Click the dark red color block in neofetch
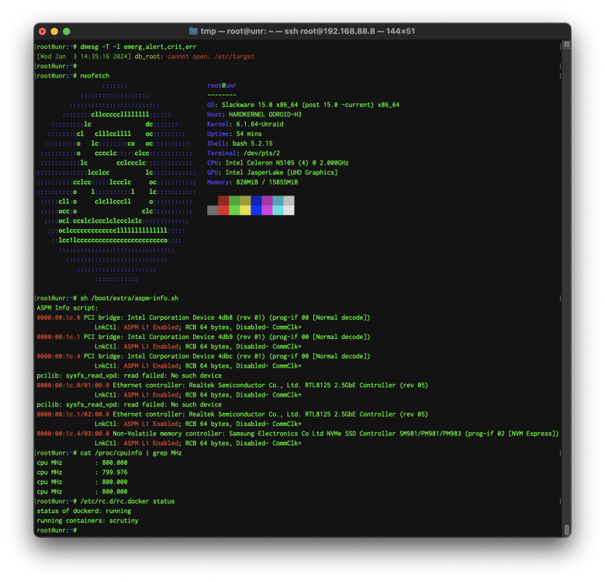 click(223, 200)
